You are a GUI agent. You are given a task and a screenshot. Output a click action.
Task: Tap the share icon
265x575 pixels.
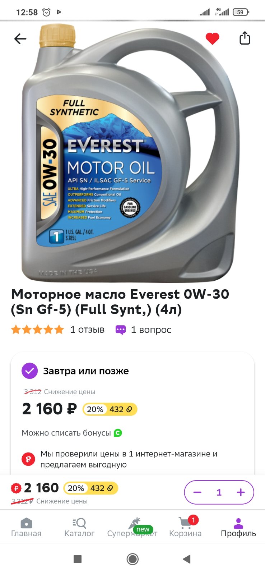[x=245, y=38]
